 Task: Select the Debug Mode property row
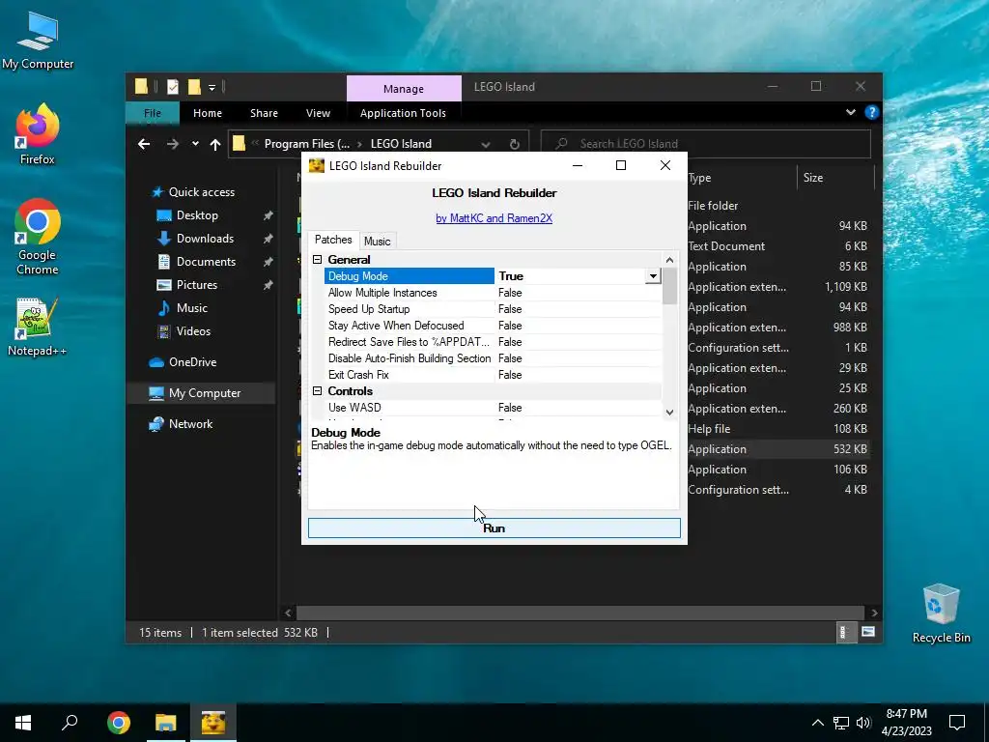[x=409, y=275]
